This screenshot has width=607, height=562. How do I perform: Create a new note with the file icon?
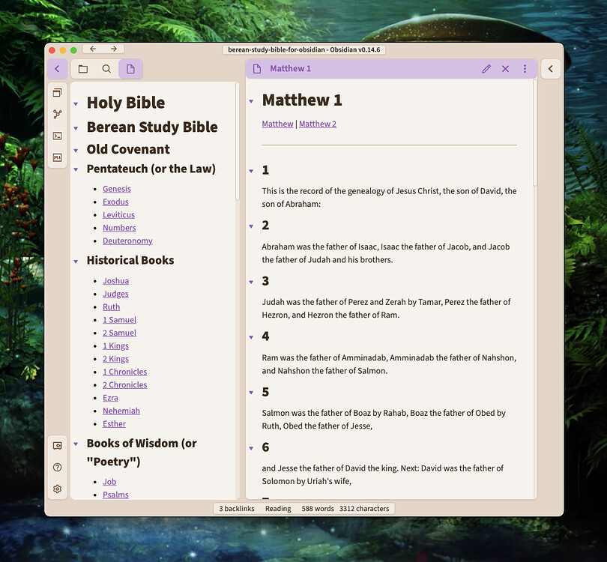point(130,68)
